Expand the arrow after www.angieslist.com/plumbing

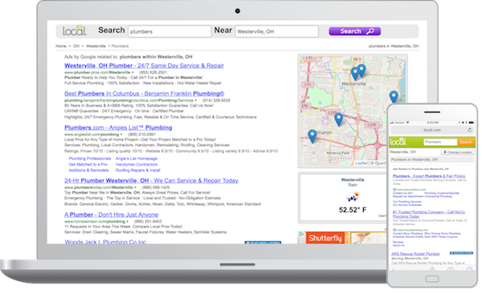point(121,135)
